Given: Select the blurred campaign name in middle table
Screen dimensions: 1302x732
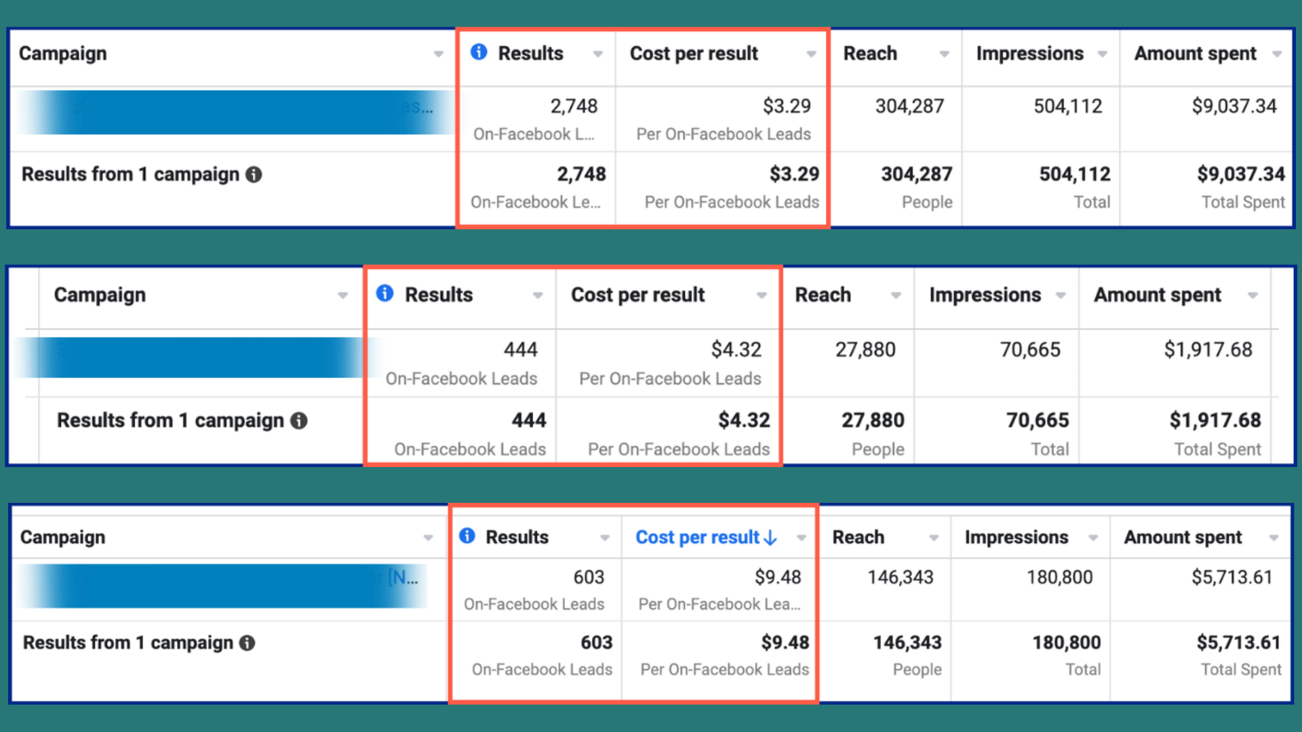Looking at the screenshot, I should coord(197,357).
